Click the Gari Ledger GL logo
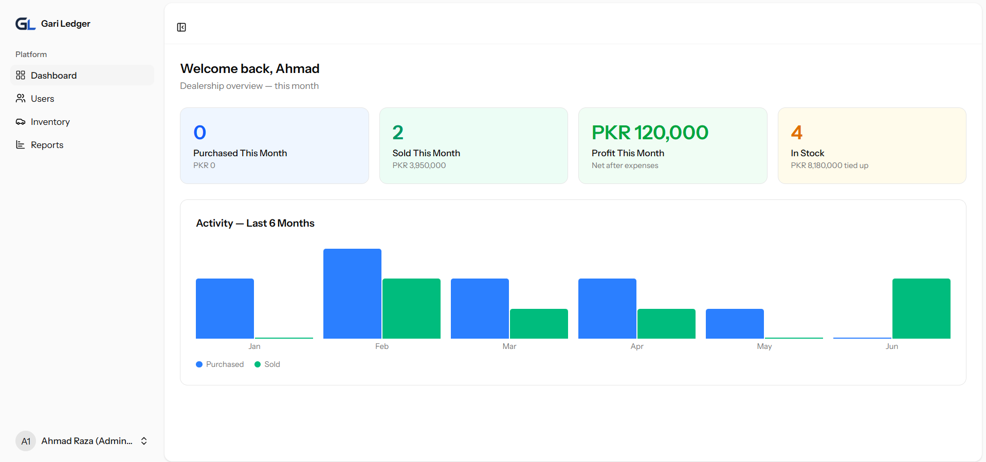Screen dimensions: 986x462 pos(25,24)
